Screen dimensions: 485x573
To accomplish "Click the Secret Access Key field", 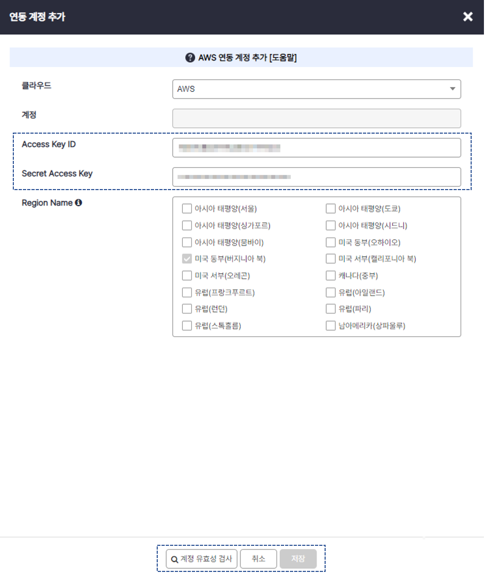I will coord(317,177).
